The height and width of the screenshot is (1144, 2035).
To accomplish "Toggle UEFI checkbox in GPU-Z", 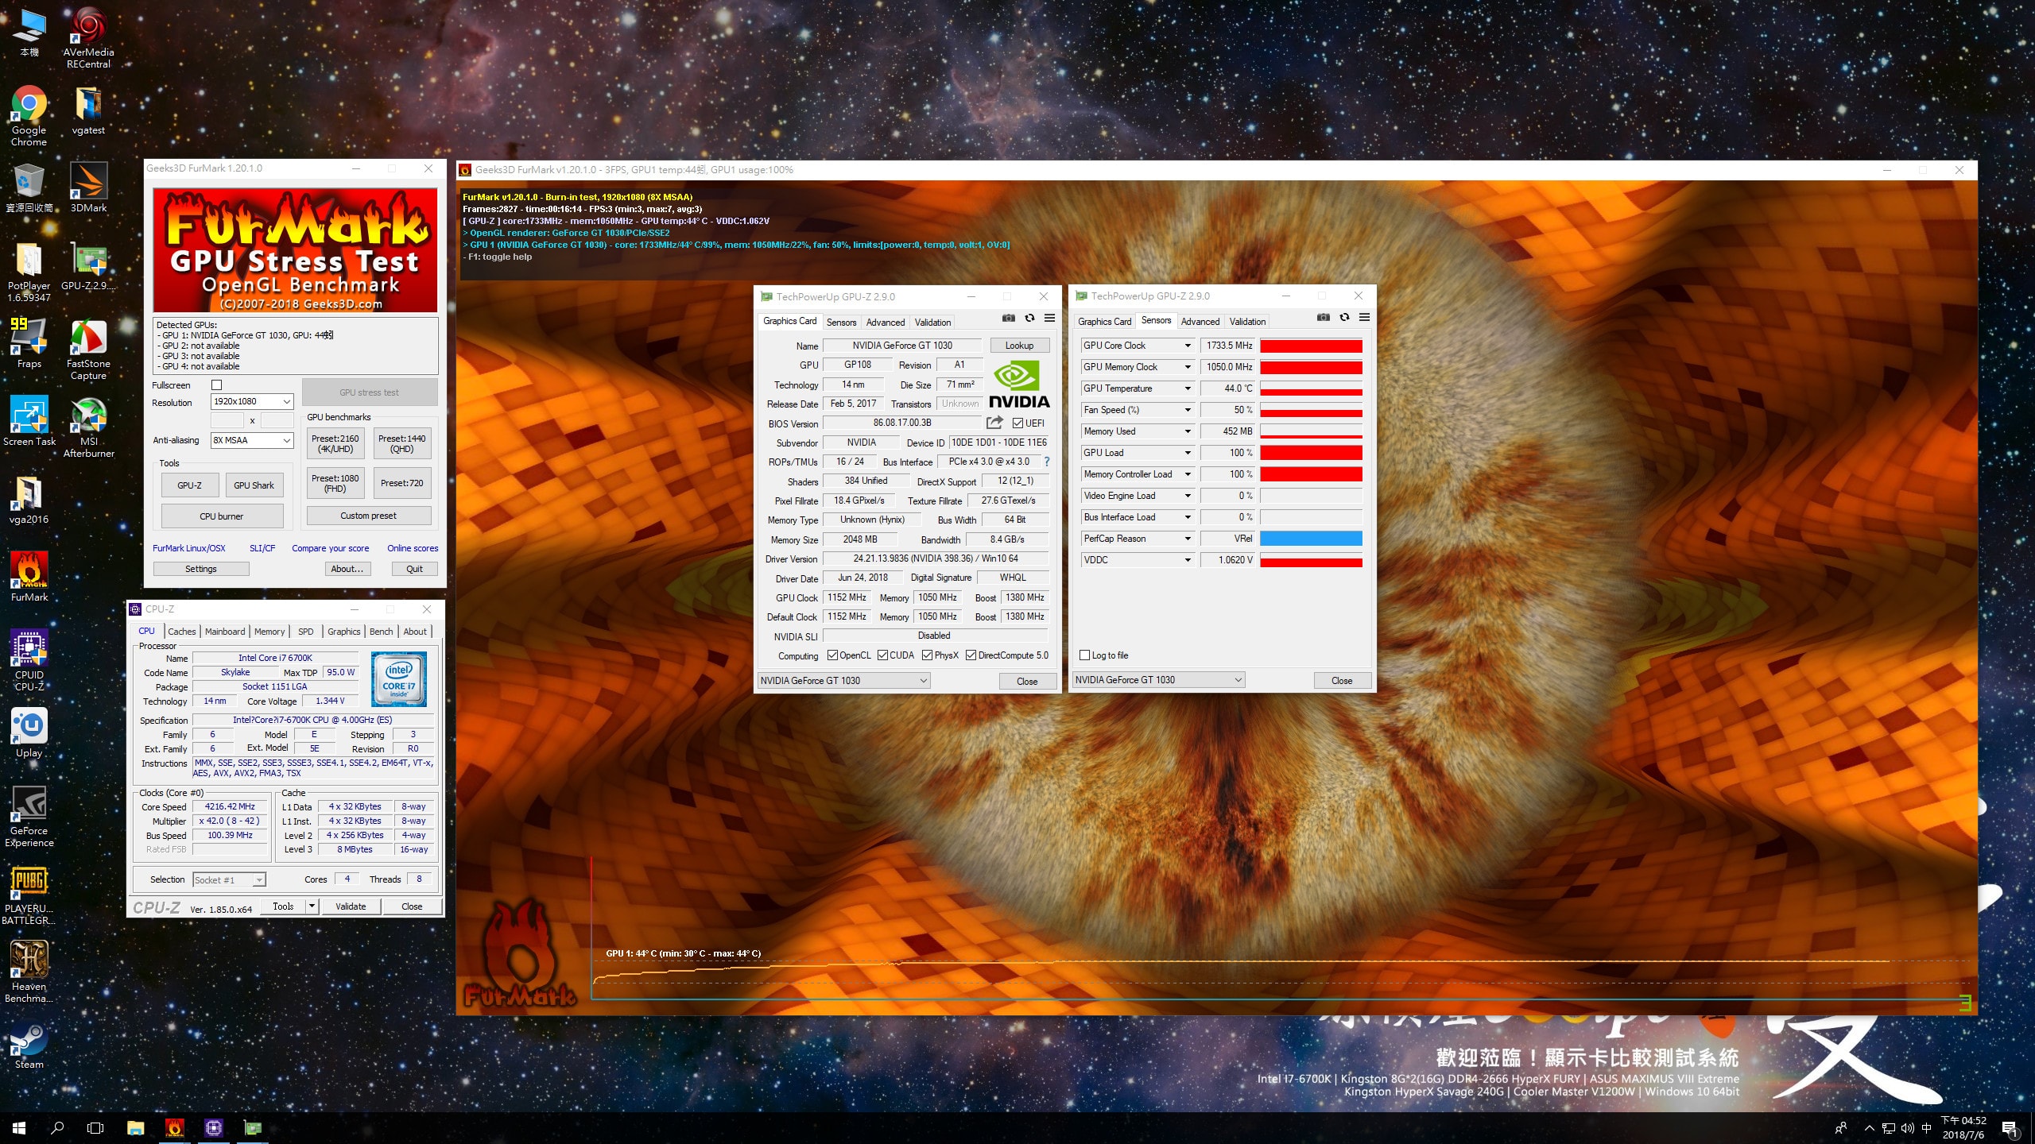I will (1017, 423).
